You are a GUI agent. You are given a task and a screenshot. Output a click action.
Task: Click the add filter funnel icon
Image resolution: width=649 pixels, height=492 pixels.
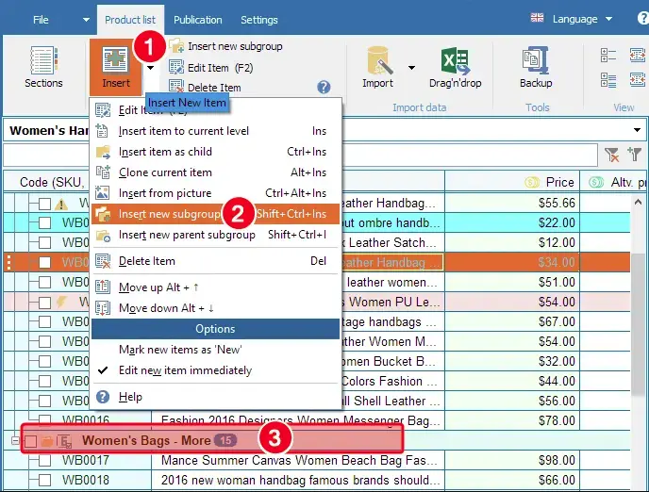[634, 154]
